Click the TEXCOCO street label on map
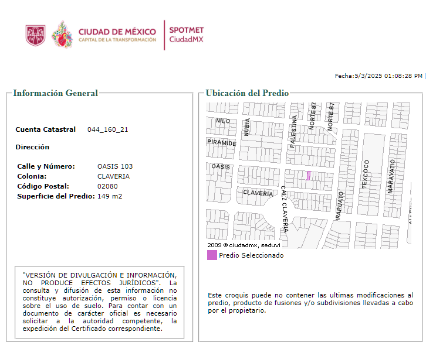This screenshot has width=426, height=342. point(366,174)
